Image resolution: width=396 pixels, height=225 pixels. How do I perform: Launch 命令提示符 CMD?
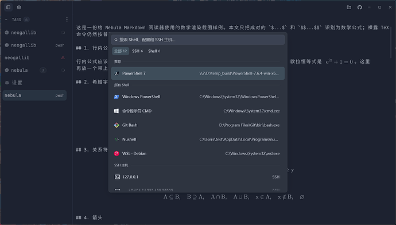coord(198,111)
